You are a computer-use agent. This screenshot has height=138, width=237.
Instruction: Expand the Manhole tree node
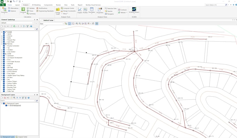tap(2, 44)
